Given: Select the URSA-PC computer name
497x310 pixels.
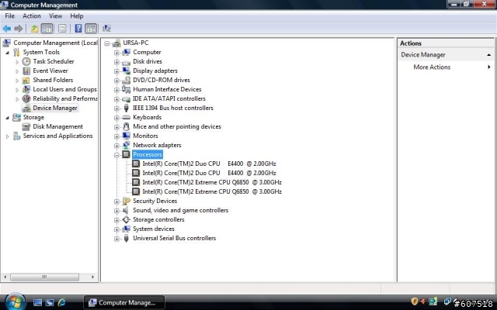Looking at the screenshot, I should coord(136,43).
